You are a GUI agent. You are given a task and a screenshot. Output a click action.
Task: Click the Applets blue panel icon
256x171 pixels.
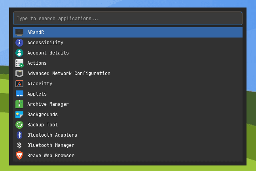19,94
